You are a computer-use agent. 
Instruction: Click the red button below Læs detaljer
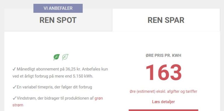click(163, 110)
